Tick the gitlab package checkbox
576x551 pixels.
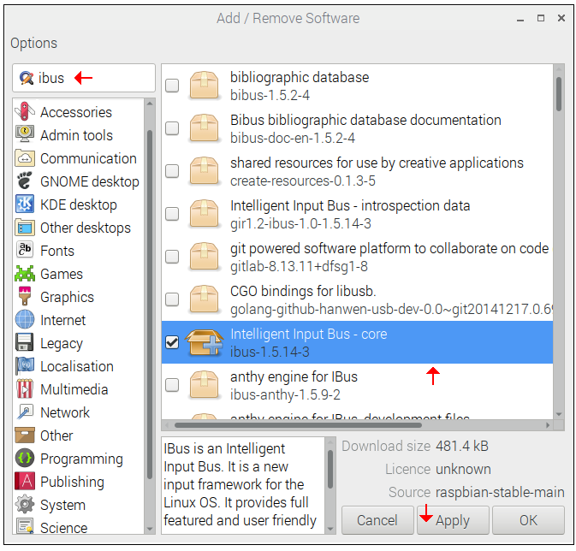coord(172,257)
